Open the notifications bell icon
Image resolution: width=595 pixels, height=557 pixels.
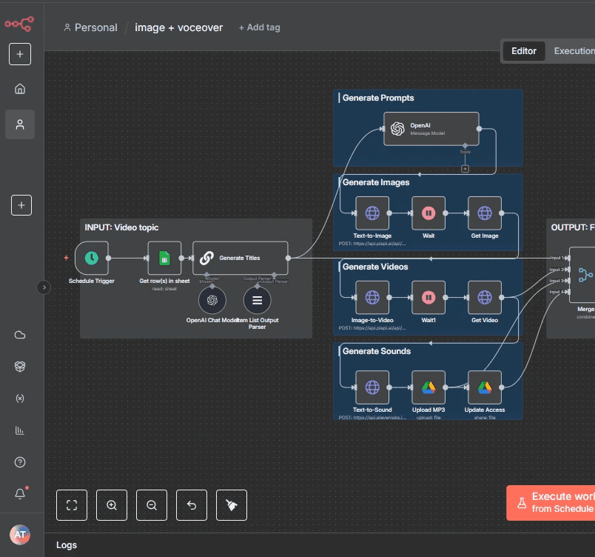point(20,493)
